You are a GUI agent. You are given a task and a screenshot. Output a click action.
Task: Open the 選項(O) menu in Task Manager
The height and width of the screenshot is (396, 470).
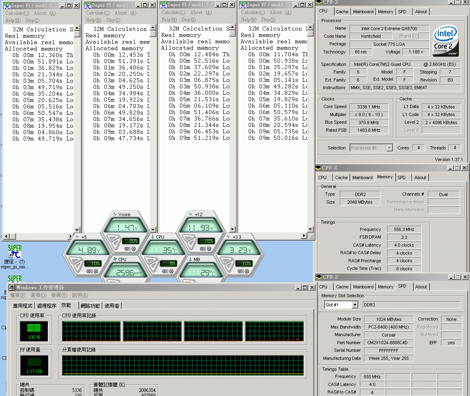point(38,295)
